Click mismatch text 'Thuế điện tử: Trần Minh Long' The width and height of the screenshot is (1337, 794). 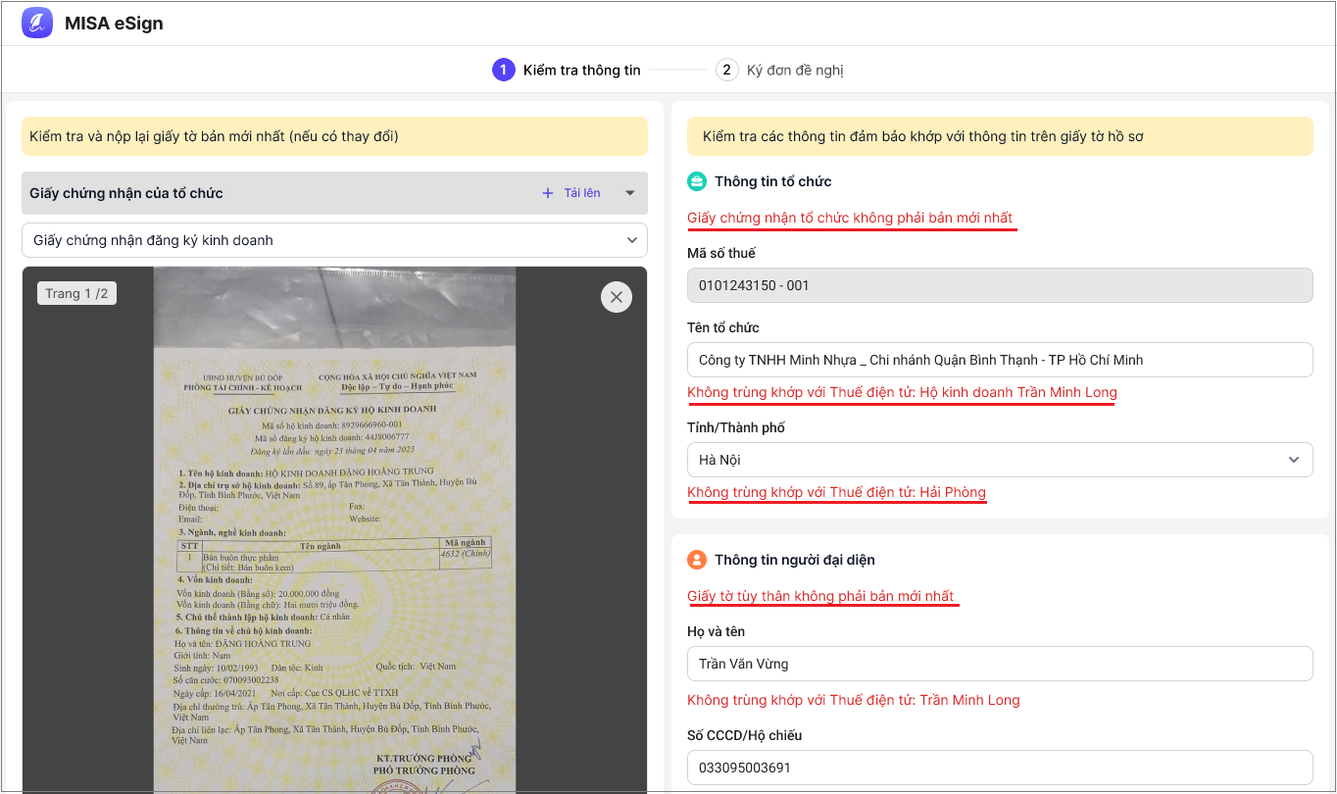coord(924,701)
